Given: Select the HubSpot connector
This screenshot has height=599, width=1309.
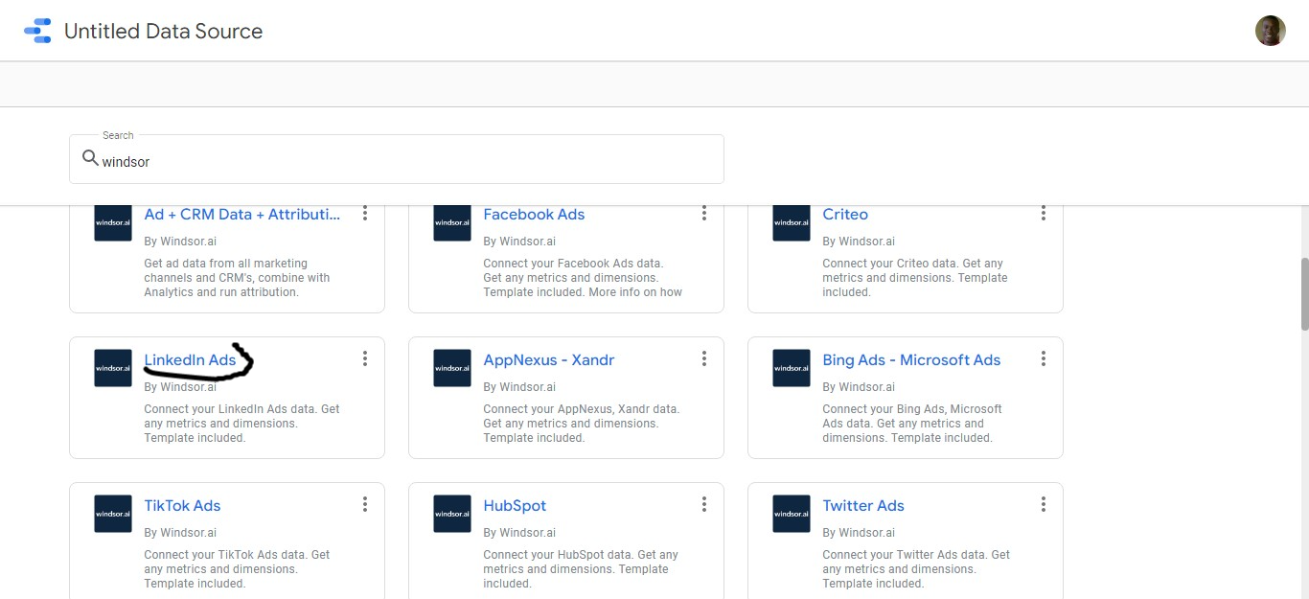Looking at the screenshot, I should [x=515, y=506].
